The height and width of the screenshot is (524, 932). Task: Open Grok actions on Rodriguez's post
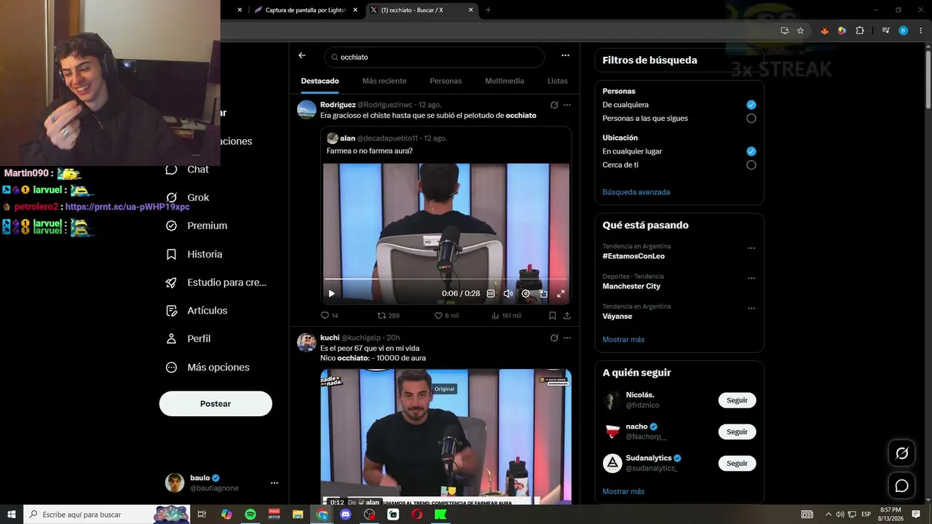coord(554,105)
